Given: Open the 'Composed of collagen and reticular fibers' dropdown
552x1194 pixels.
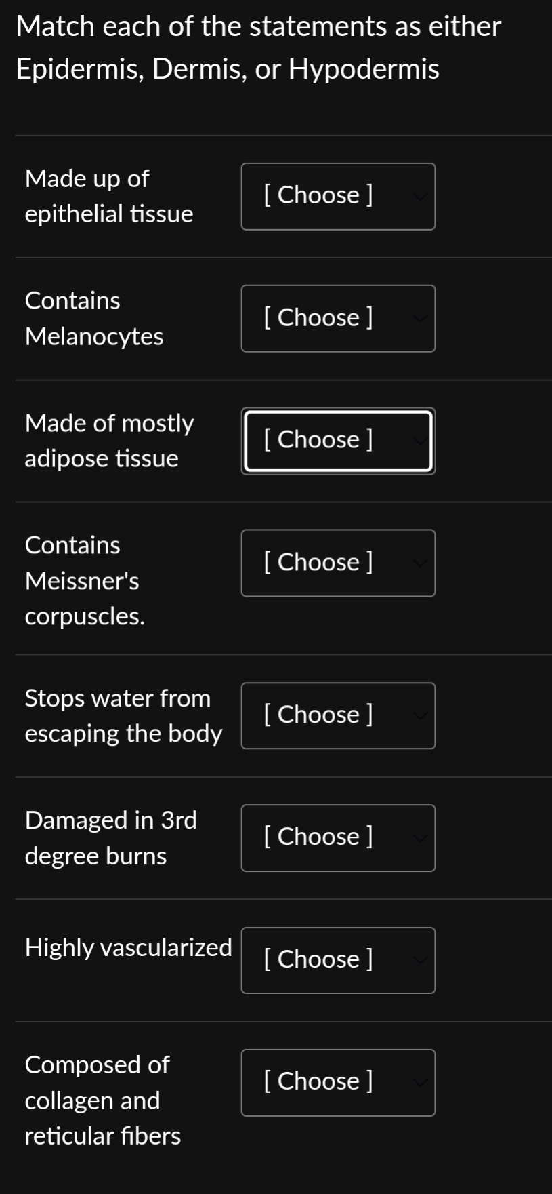Looking at the screenshot, I should [337, 1083].
